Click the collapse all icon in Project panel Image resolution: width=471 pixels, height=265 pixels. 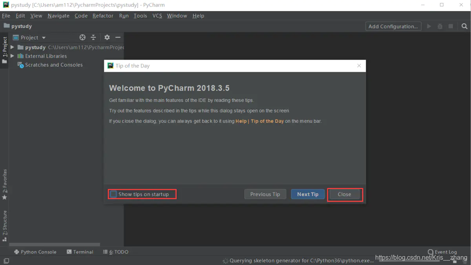[x=93, y=37]
